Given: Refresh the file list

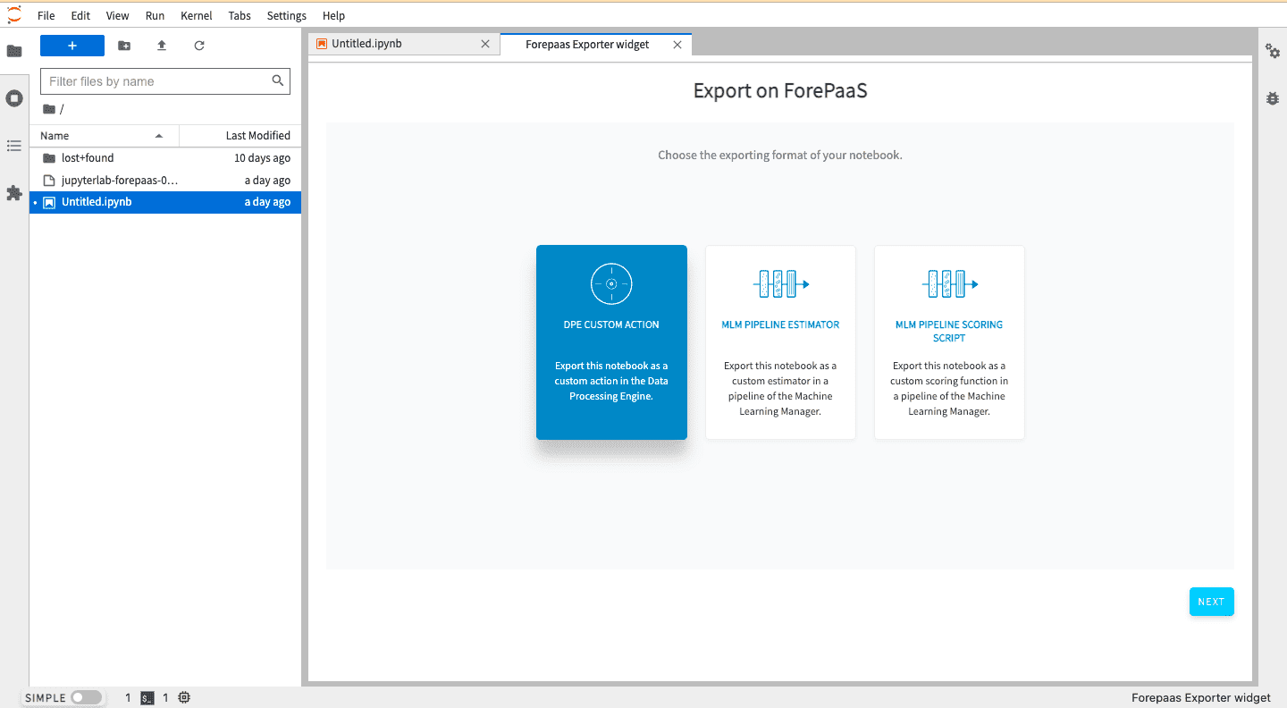Looking at the screenshot, I should (x=199, y=46).
